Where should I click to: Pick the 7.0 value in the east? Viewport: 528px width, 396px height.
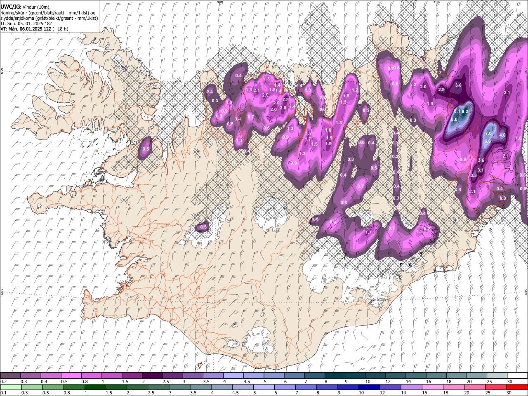click(x=488, y=133)
